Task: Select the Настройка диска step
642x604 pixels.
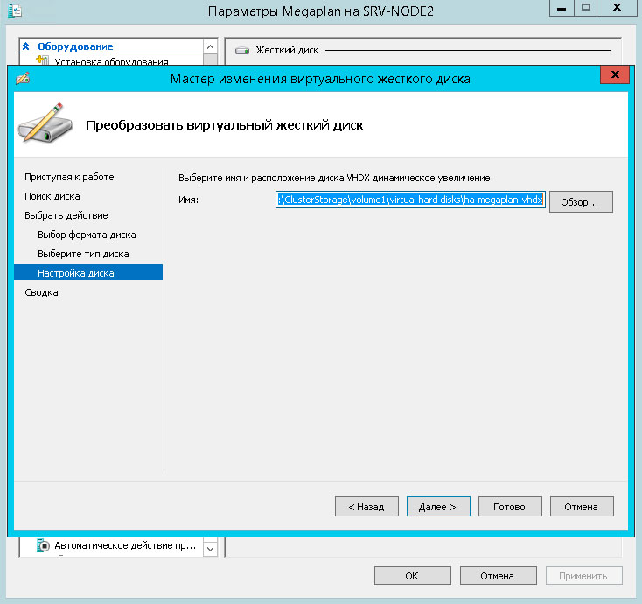Action: pos(88,272)
